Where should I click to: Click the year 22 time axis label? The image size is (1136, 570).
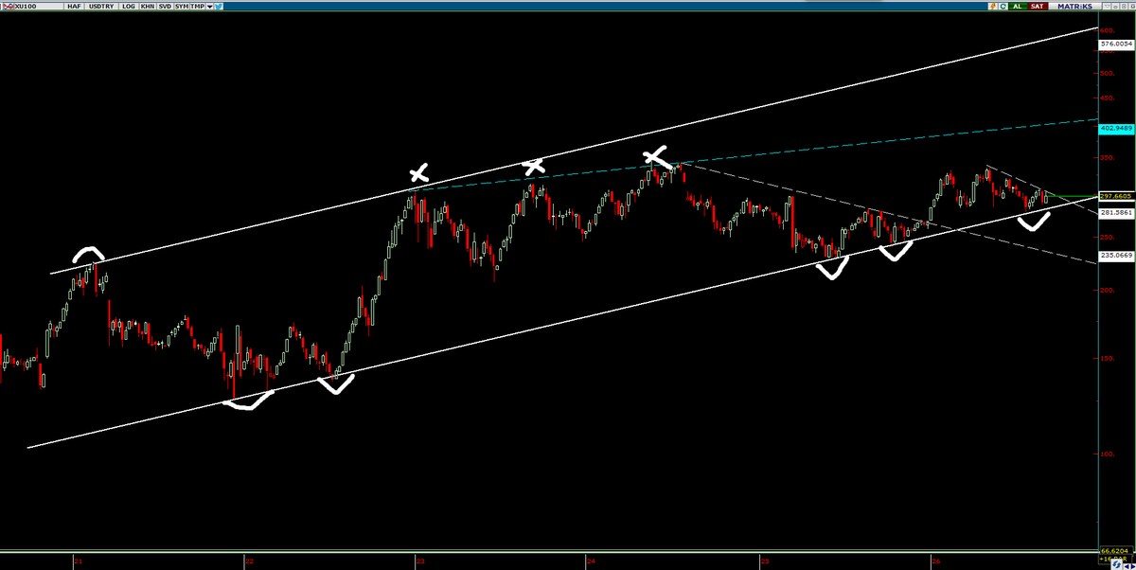point(249,561)
